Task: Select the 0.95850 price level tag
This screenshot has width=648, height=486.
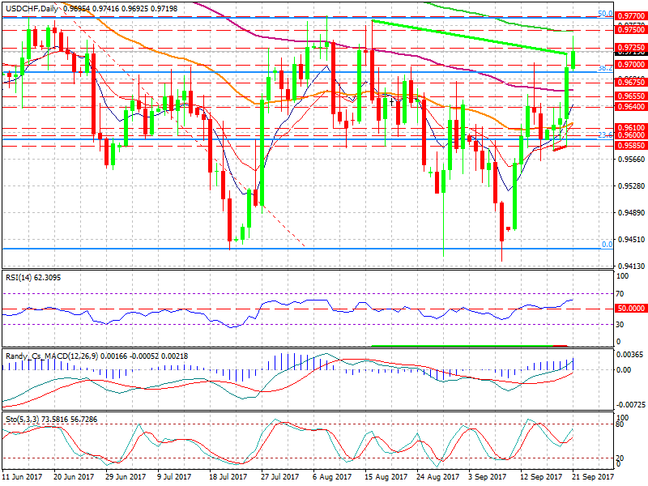Action: (x=630, y=146)
